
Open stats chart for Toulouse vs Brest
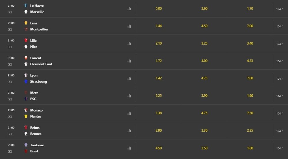(129, 148)
